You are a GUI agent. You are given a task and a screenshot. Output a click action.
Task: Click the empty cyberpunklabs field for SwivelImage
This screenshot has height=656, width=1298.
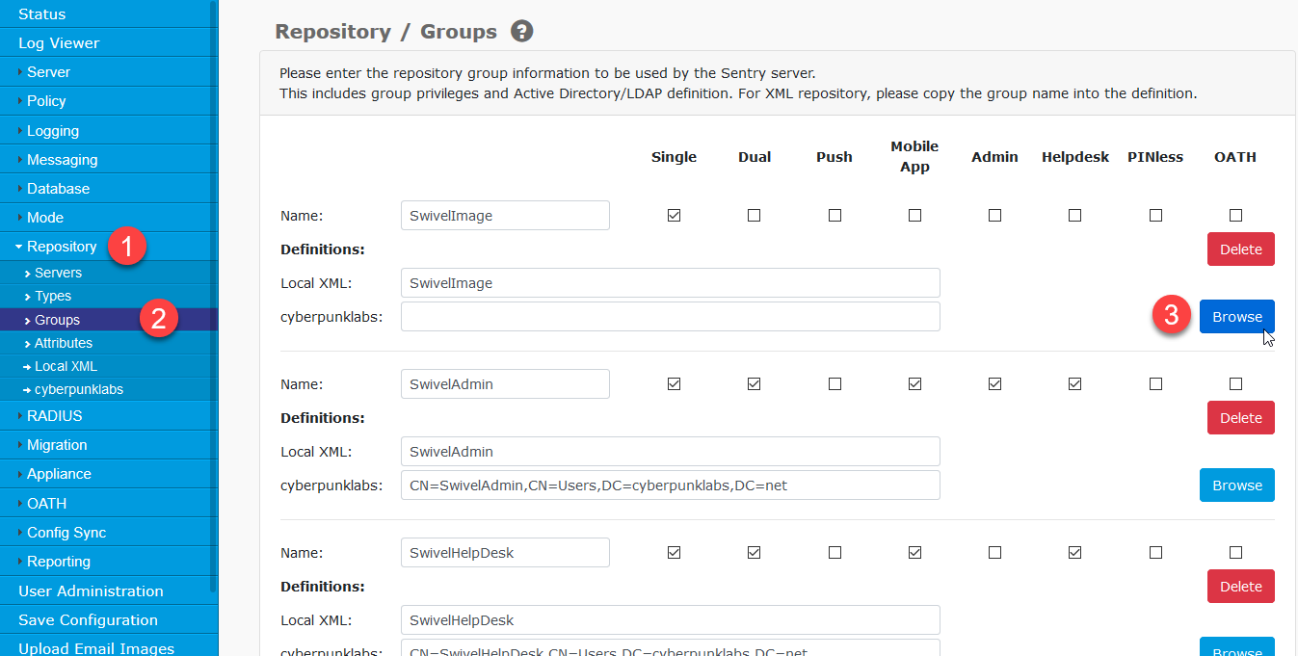click(x=670, y=317)
